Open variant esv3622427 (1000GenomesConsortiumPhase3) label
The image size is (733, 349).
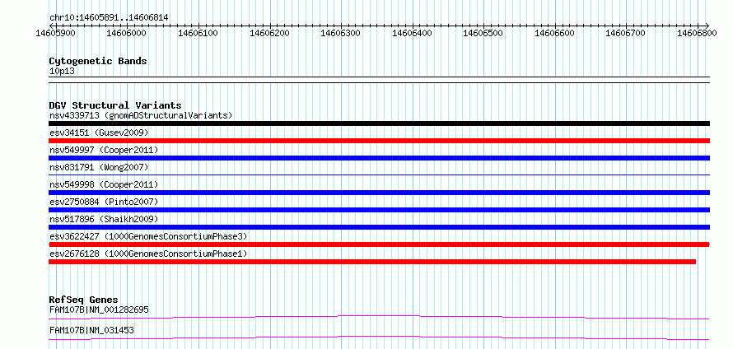[x=148, y=236]
